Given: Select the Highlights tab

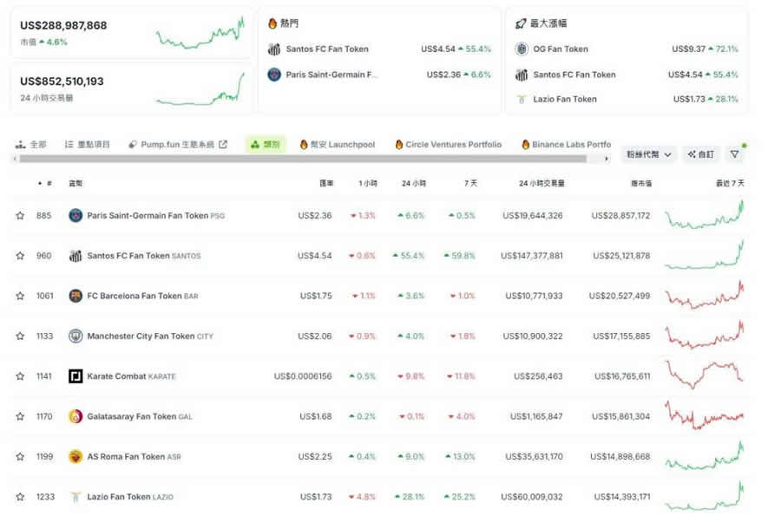Looking at the screenshot, I should coord(87,144).
